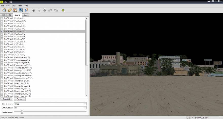The height and width of the screenshot is (119, 223).
Task: Click the Select All button
Action: [x=6, y=99]
